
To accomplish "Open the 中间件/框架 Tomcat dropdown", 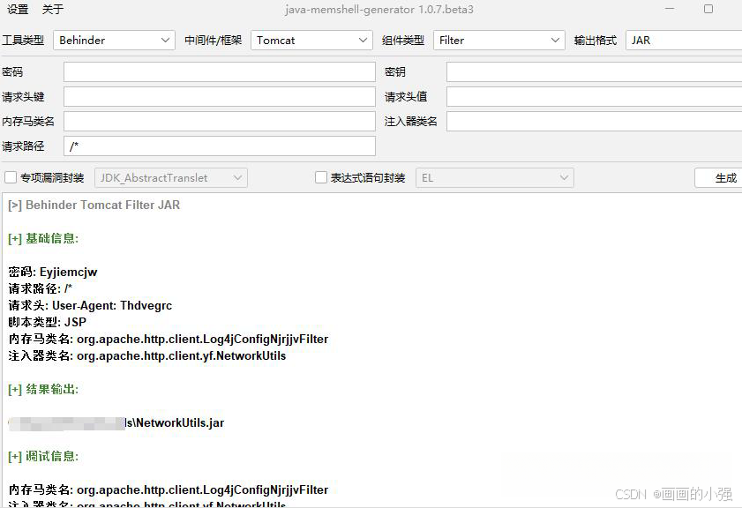I will click(x=311, y=41).
